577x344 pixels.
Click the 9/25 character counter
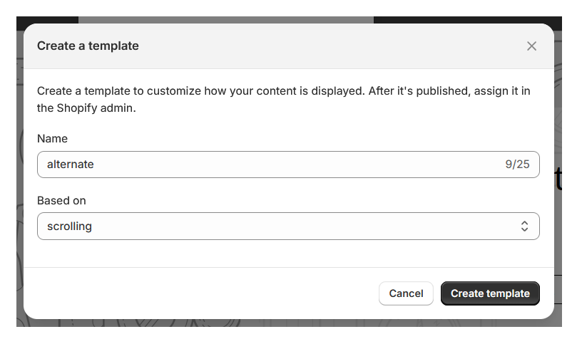coord(517,165)
